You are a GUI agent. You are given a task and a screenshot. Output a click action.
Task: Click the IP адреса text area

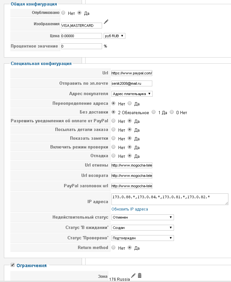pyautogui.click(x=169, y=199)
